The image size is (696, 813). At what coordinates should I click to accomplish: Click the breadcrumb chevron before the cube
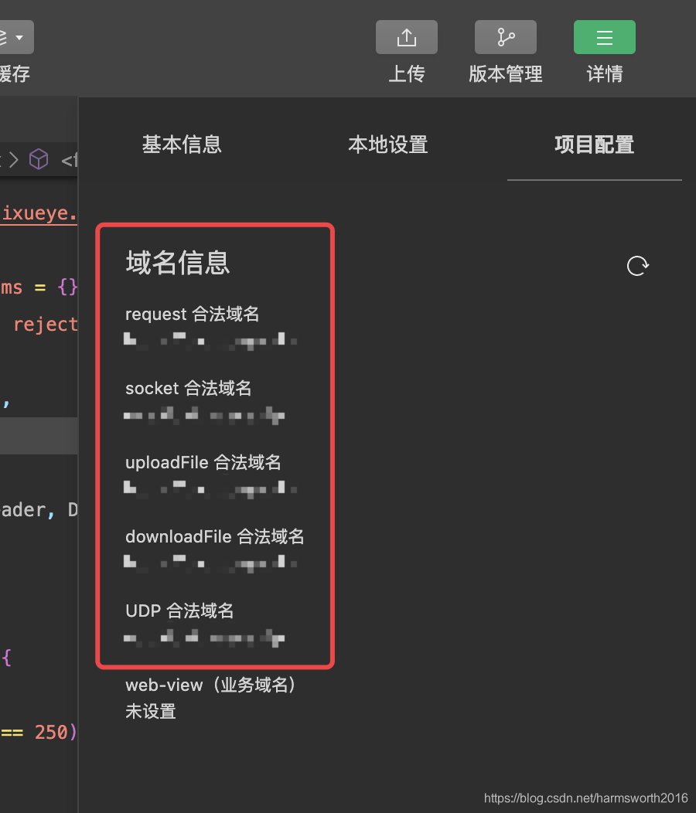(13, 160)
